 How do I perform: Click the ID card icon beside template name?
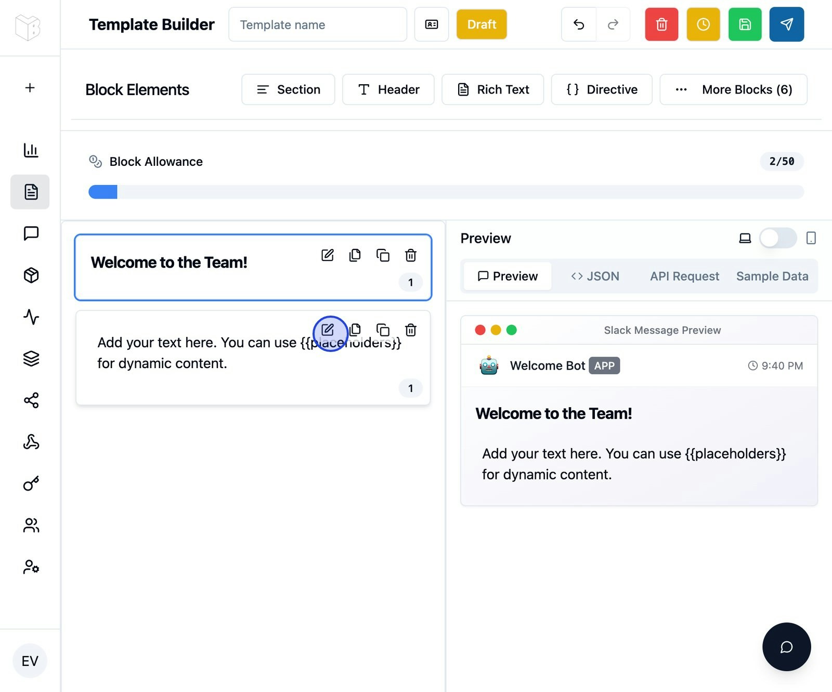coord(432,24)
